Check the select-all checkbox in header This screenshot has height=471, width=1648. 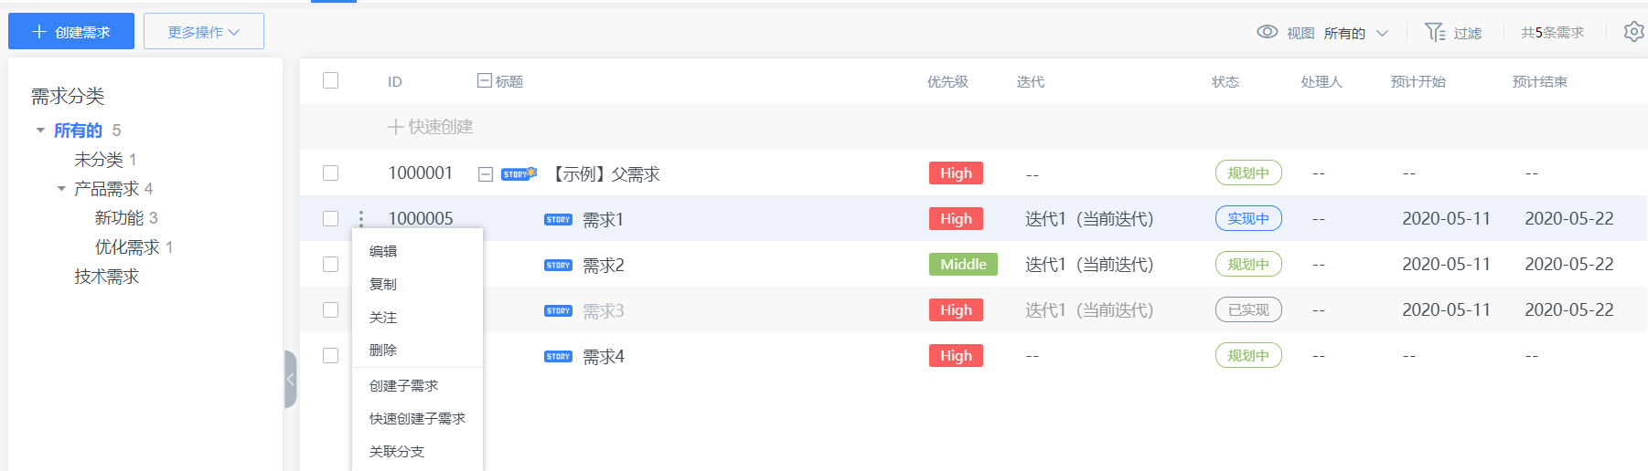[x=331, y=81]
